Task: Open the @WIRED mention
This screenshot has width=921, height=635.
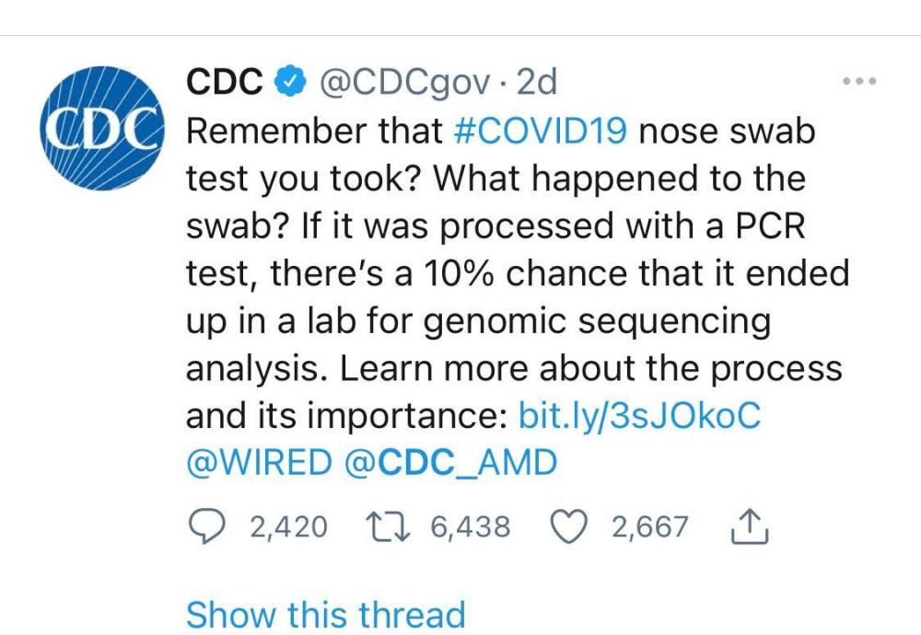Action: point(258,463)
